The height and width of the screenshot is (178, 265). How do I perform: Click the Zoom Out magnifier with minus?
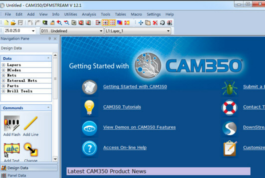(x=67, y=23)
